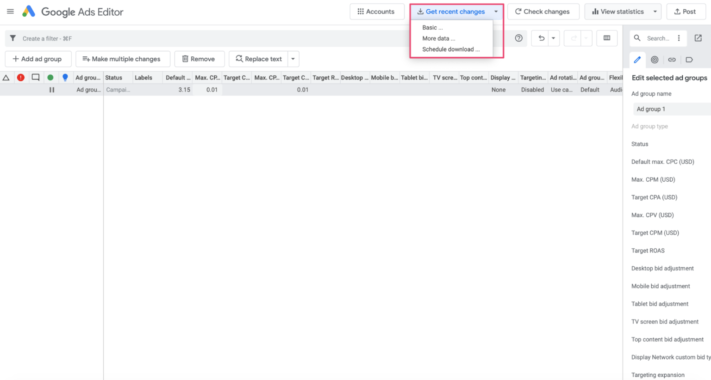Expand the Get recent changes dropdown arrow

[x=495, y=12]
